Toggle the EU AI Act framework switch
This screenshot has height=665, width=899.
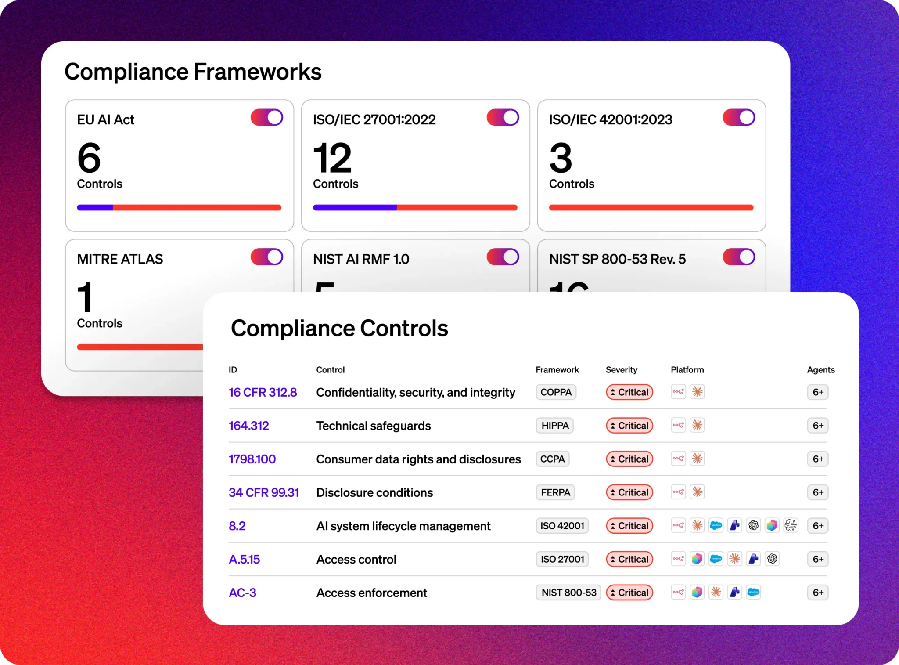click(x=267, y=118)
